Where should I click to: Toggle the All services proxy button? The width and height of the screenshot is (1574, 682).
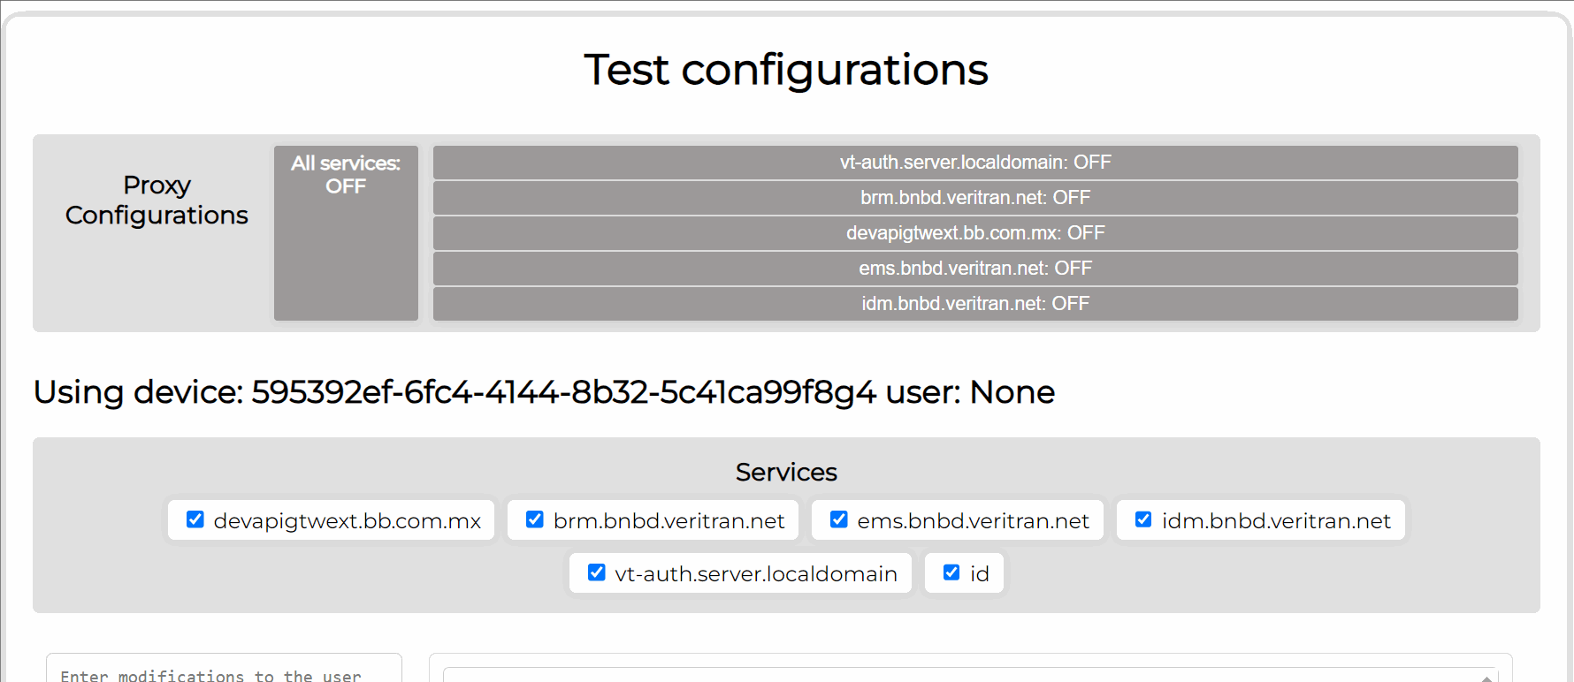346,232
